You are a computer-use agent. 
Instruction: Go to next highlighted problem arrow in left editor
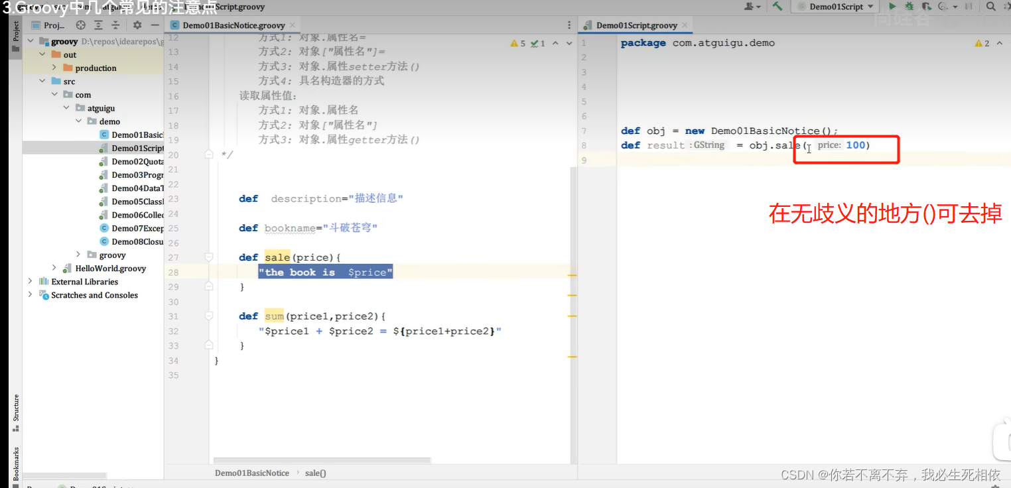click(x=569, y=43)
